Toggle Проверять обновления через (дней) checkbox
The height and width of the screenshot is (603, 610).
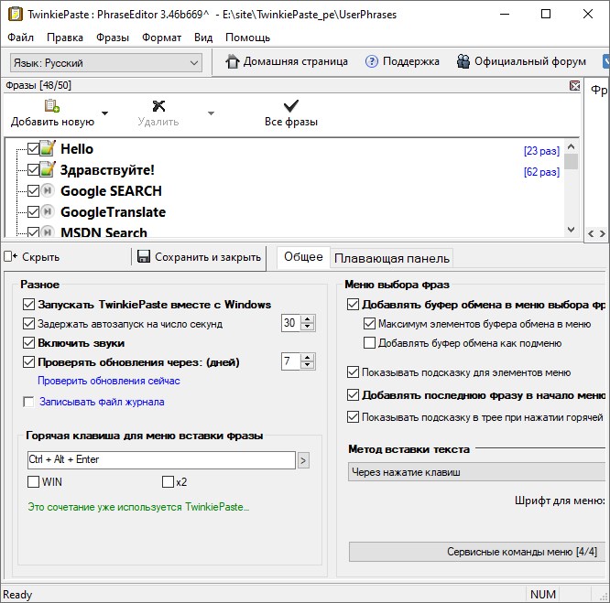28,362
